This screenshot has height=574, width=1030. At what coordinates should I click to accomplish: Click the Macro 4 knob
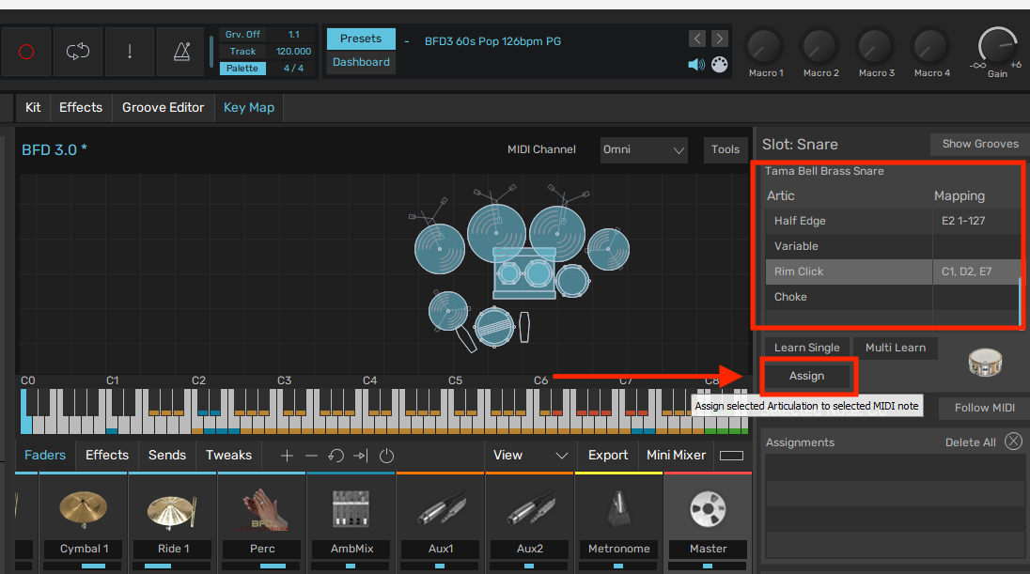pyautogui.click(x=931, y=47)
